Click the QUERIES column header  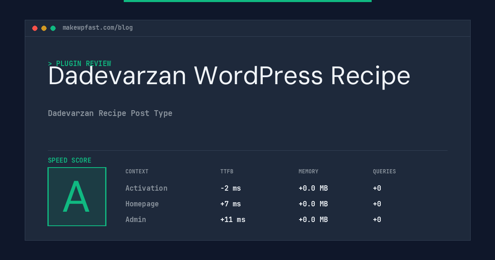(384, 172)
